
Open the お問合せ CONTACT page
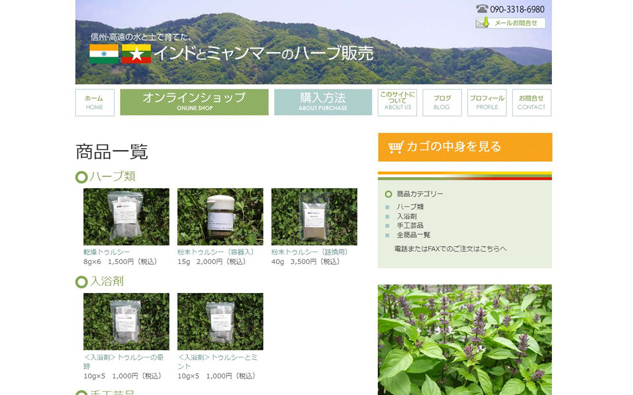pyautogui.click(x=531, y=103)
